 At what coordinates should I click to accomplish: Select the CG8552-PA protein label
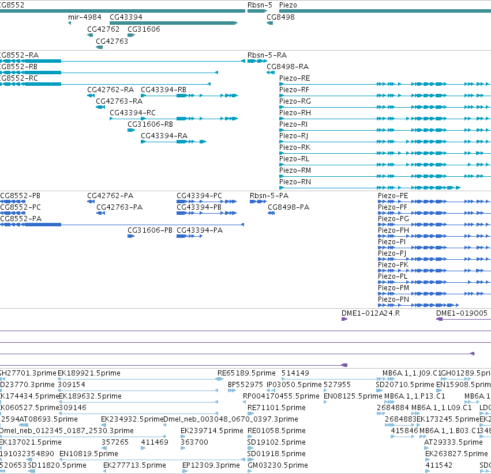(x=21, y=218)
